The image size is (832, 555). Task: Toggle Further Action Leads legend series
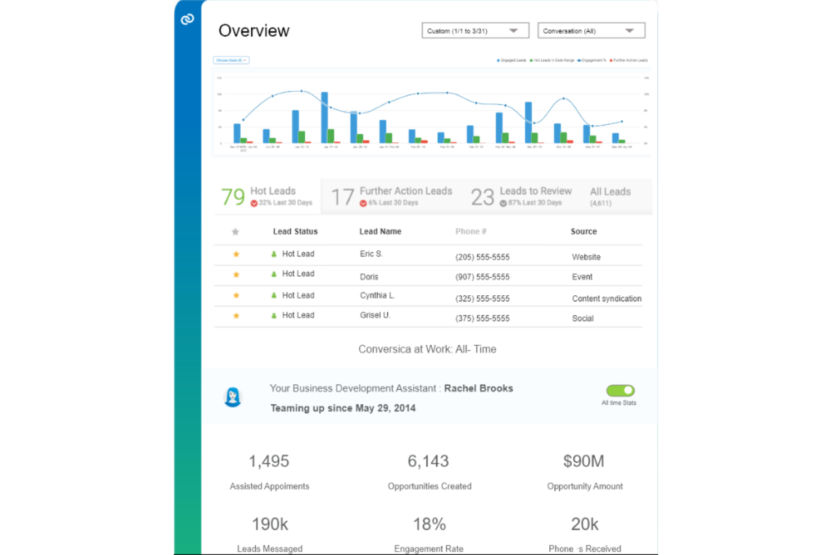click(629, 60)
